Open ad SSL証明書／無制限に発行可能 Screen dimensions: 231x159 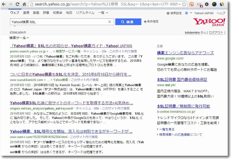[184, 106]
